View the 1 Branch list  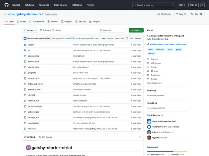point(46,30)
